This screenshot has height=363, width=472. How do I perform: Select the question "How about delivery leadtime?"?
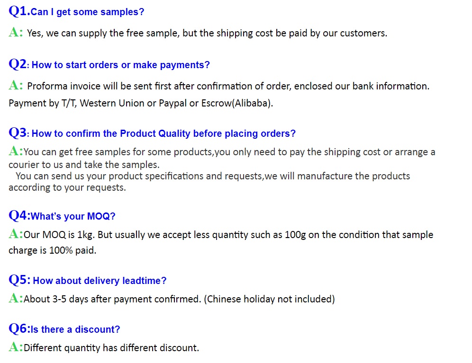click(100, 281)
